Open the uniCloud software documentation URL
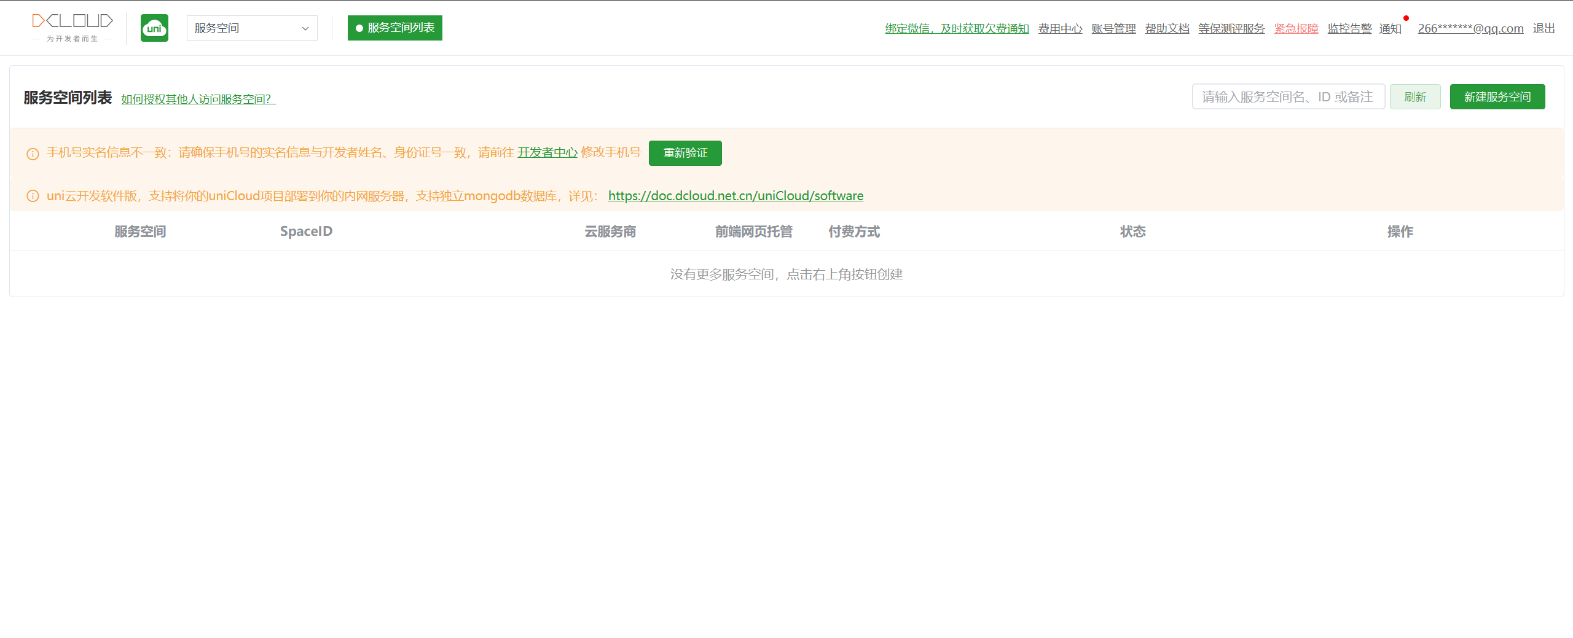This screenshot has width=1573, height=638. [x=736, y=196]
